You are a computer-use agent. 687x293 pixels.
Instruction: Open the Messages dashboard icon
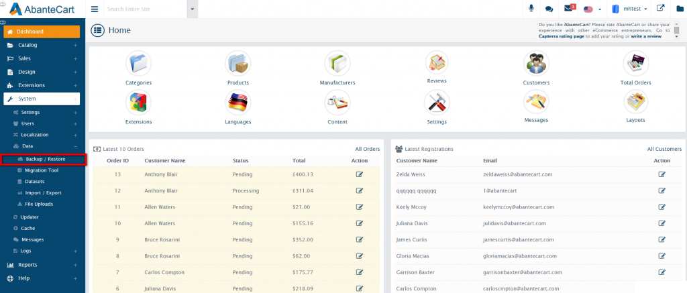point(536,102)
